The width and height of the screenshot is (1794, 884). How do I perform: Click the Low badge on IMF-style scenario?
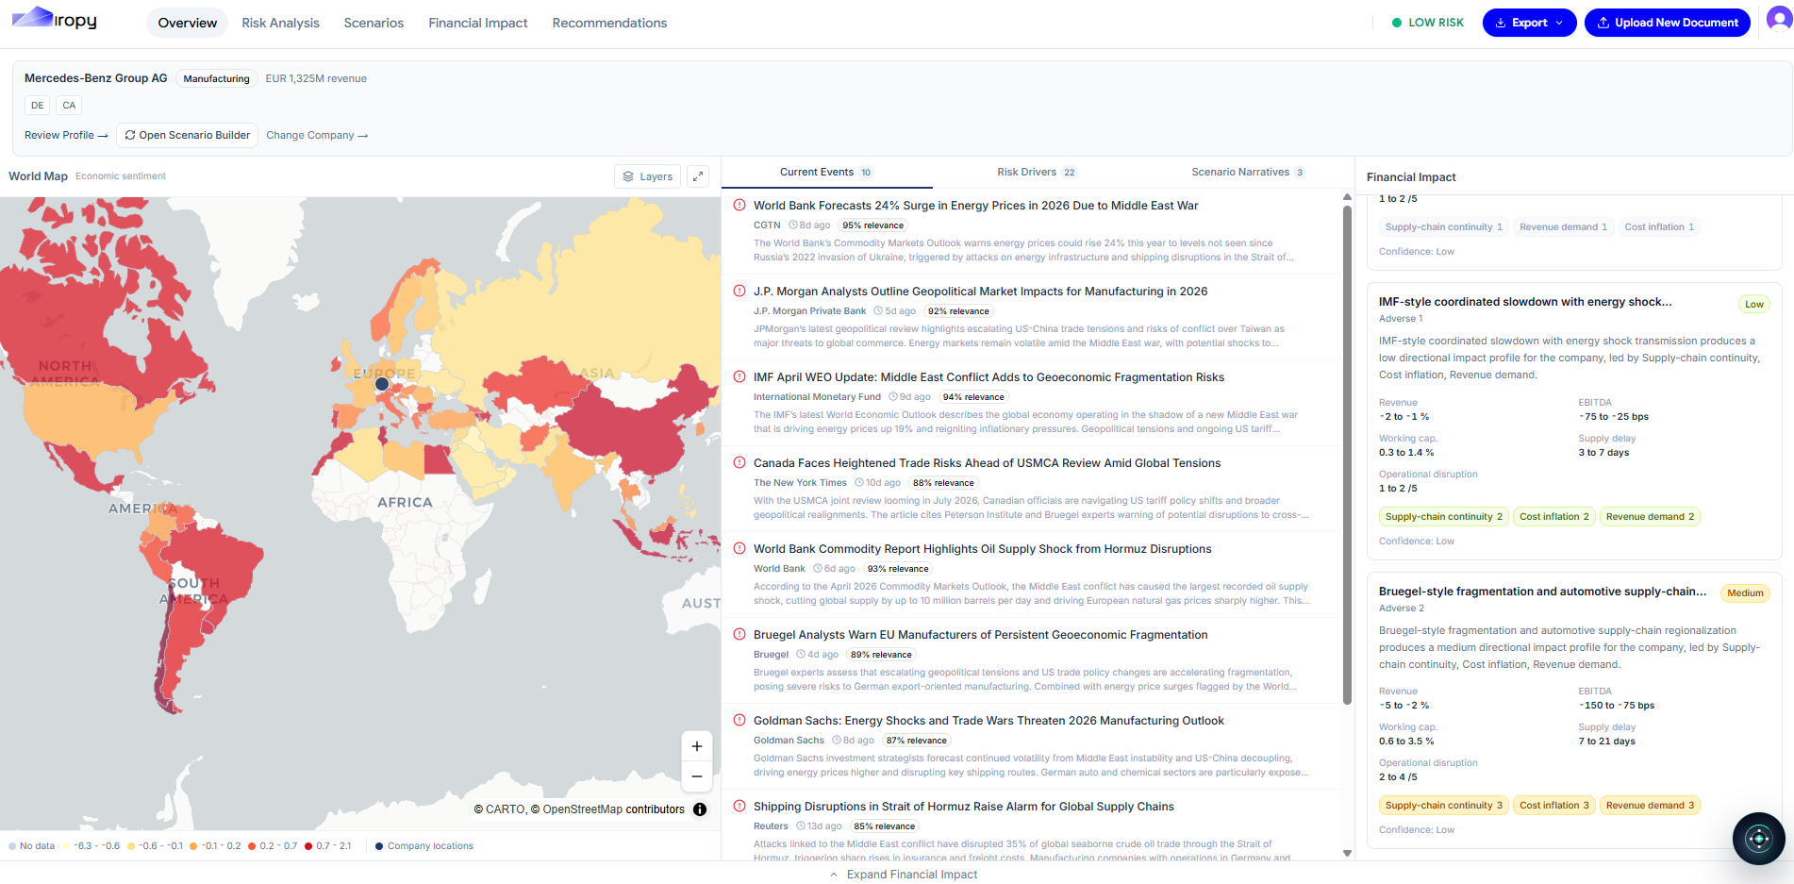click(x=1753, y=304)
